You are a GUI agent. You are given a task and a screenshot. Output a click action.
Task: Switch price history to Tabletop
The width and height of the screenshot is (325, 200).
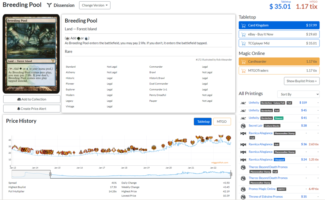(x=203, y=122)
